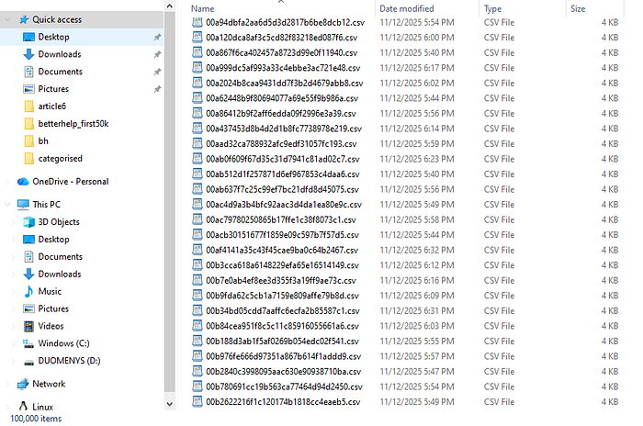The width and height of the screenshot is (643, 426).
Task: Collapse the Quick access tree node
Action: pos(7,19)
